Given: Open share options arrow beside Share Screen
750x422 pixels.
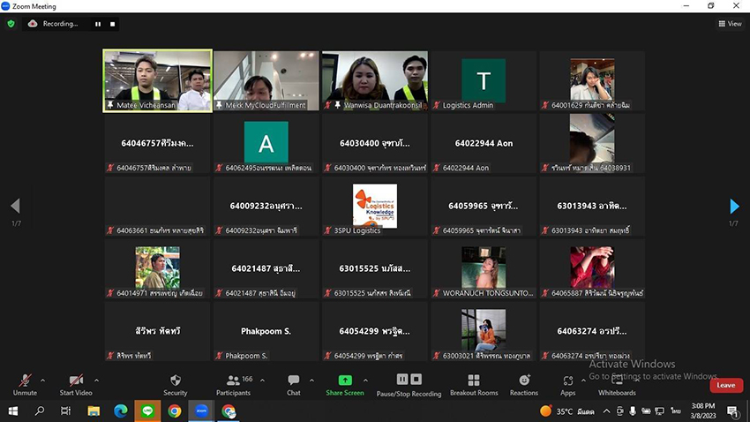Looking at the screenshot, I should click(366, 381).
